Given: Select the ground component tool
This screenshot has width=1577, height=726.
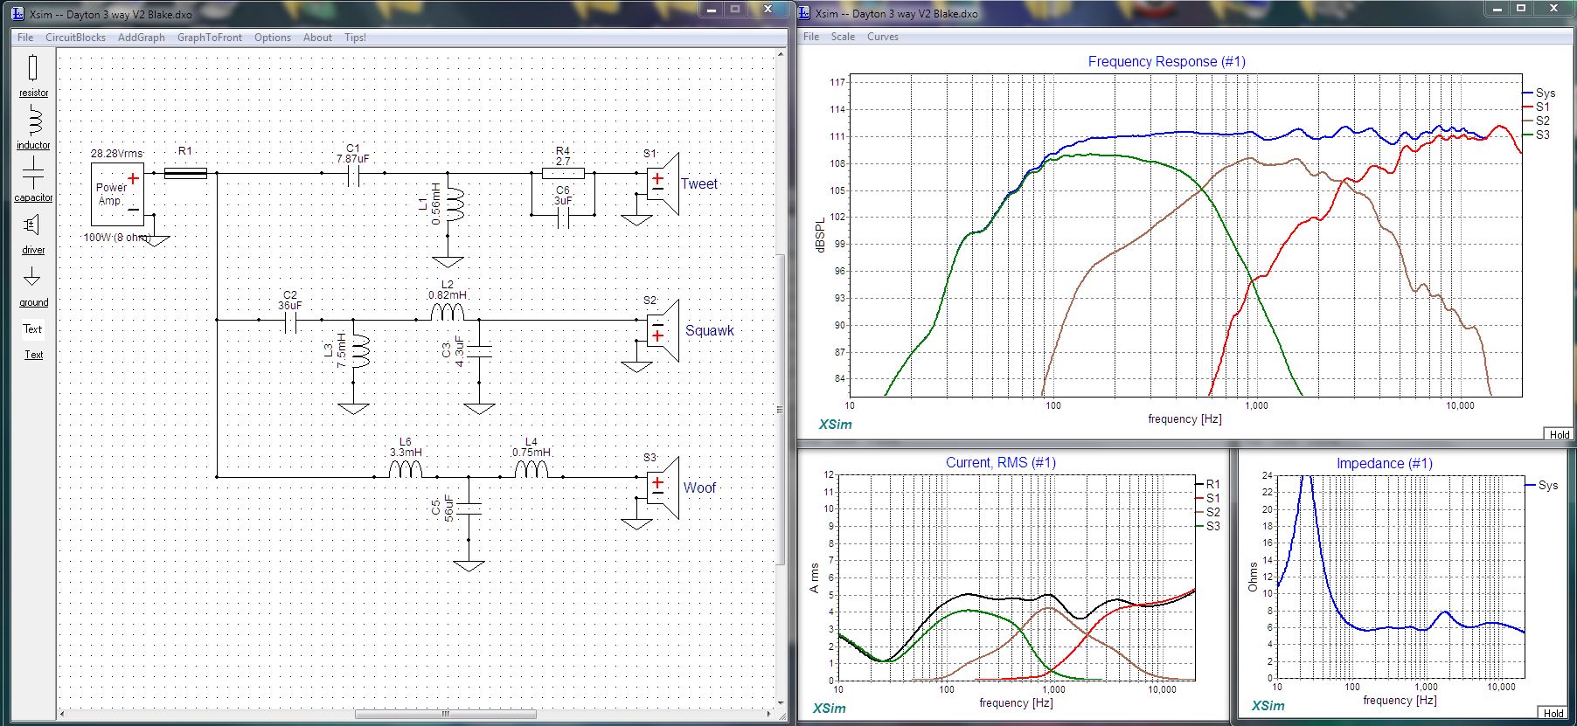Looking at the screenshot, I should tap(33, 287).
